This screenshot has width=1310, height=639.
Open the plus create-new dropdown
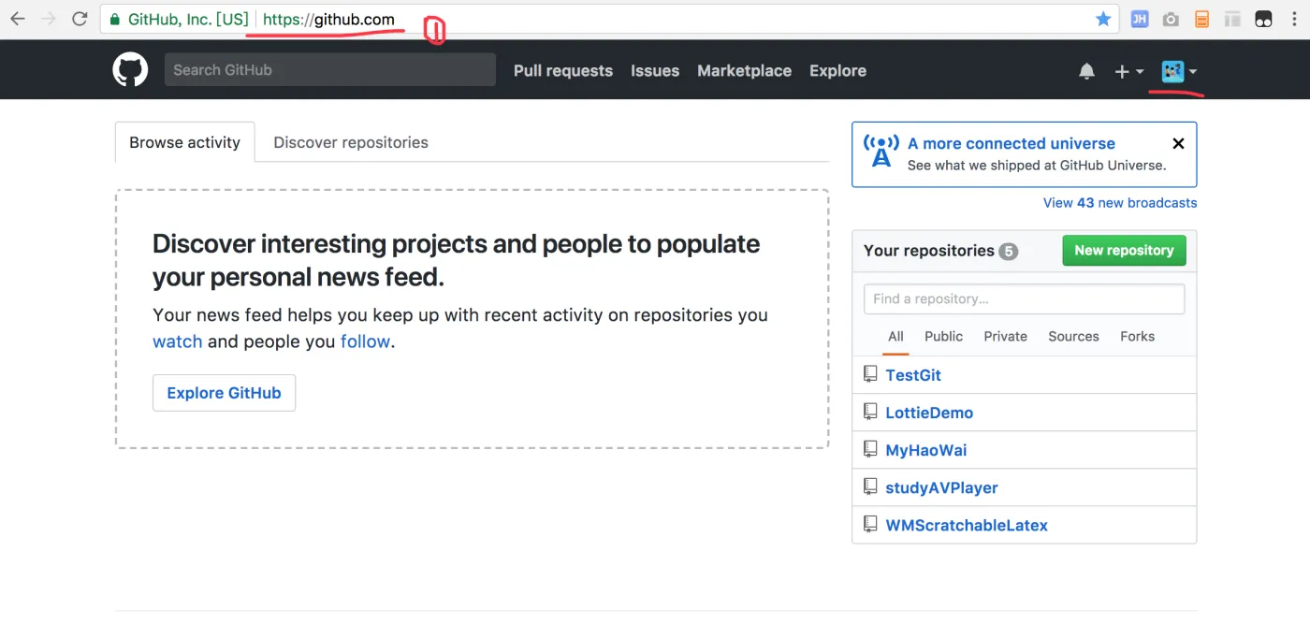coord(1128,71)
